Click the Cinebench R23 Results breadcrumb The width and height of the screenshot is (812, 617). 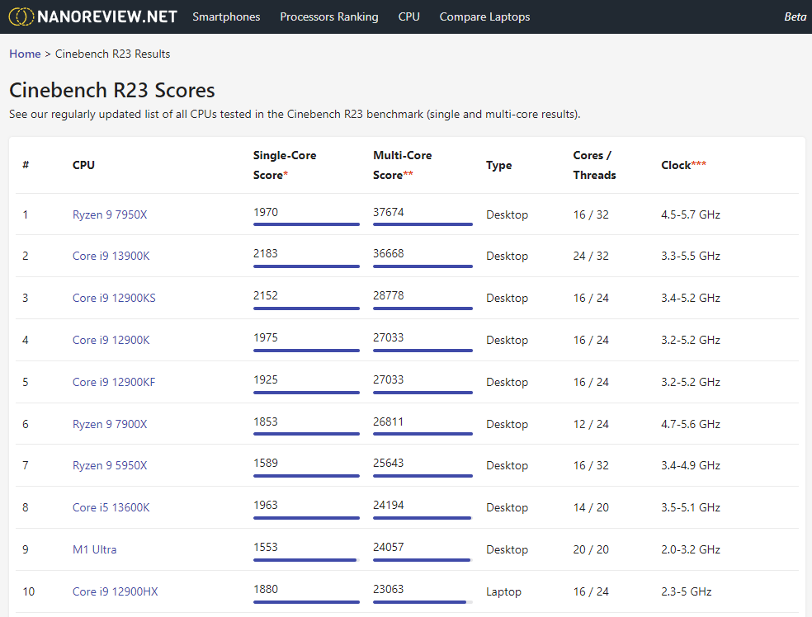click(113, 54)
